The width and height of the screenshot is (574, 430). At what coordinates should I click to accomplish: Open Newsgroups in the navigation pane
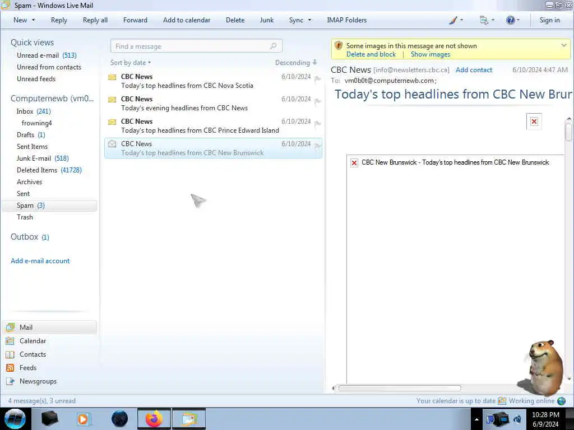pos(38,381)
